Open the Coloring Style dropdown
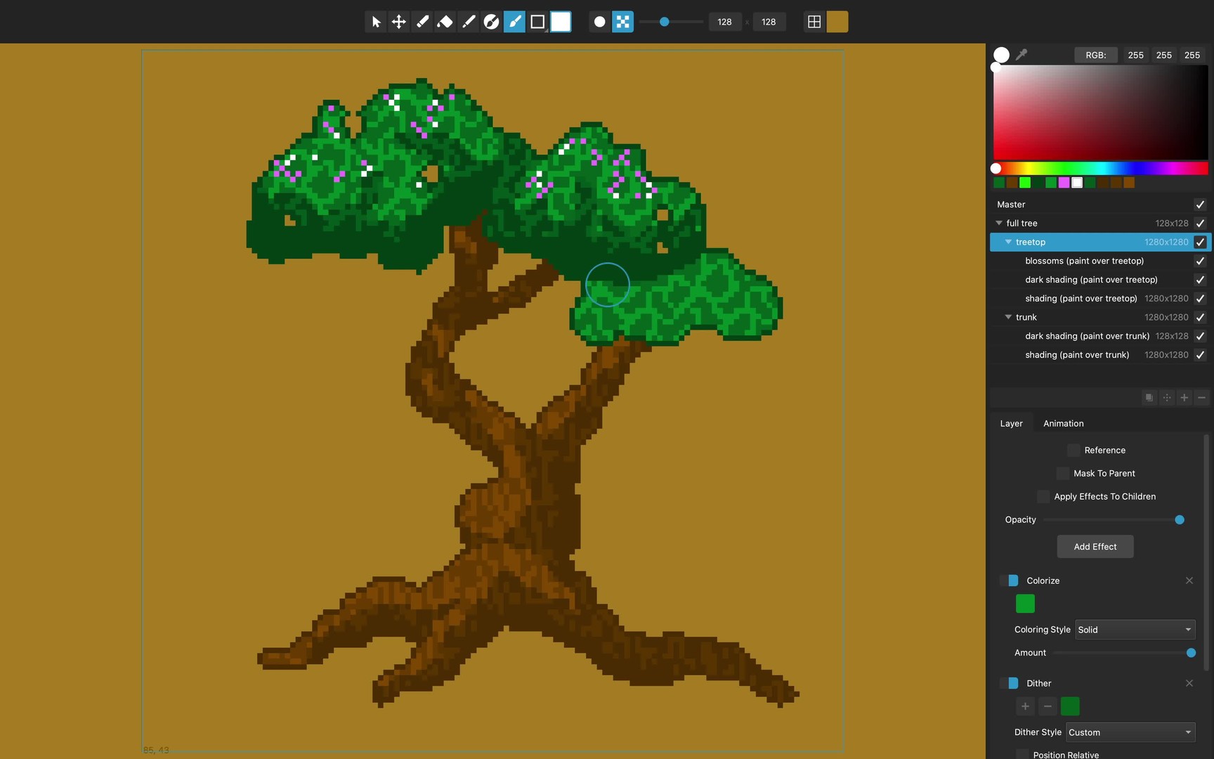The height and width of the screenshot is (759, 1214). pos(1135,630)
